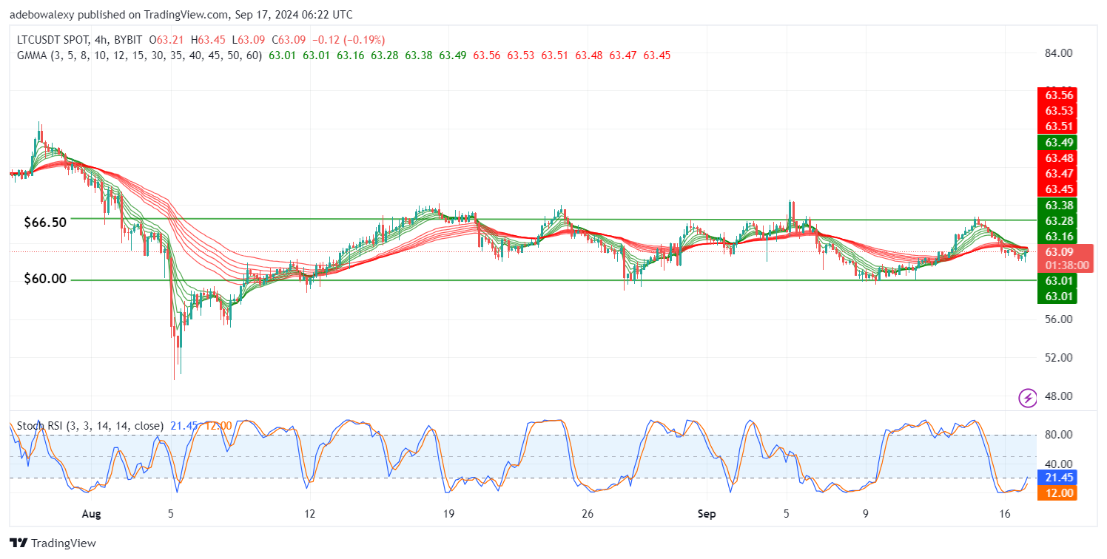
Task: Click the 19 date label on time axis
Action: pos(448,513)
